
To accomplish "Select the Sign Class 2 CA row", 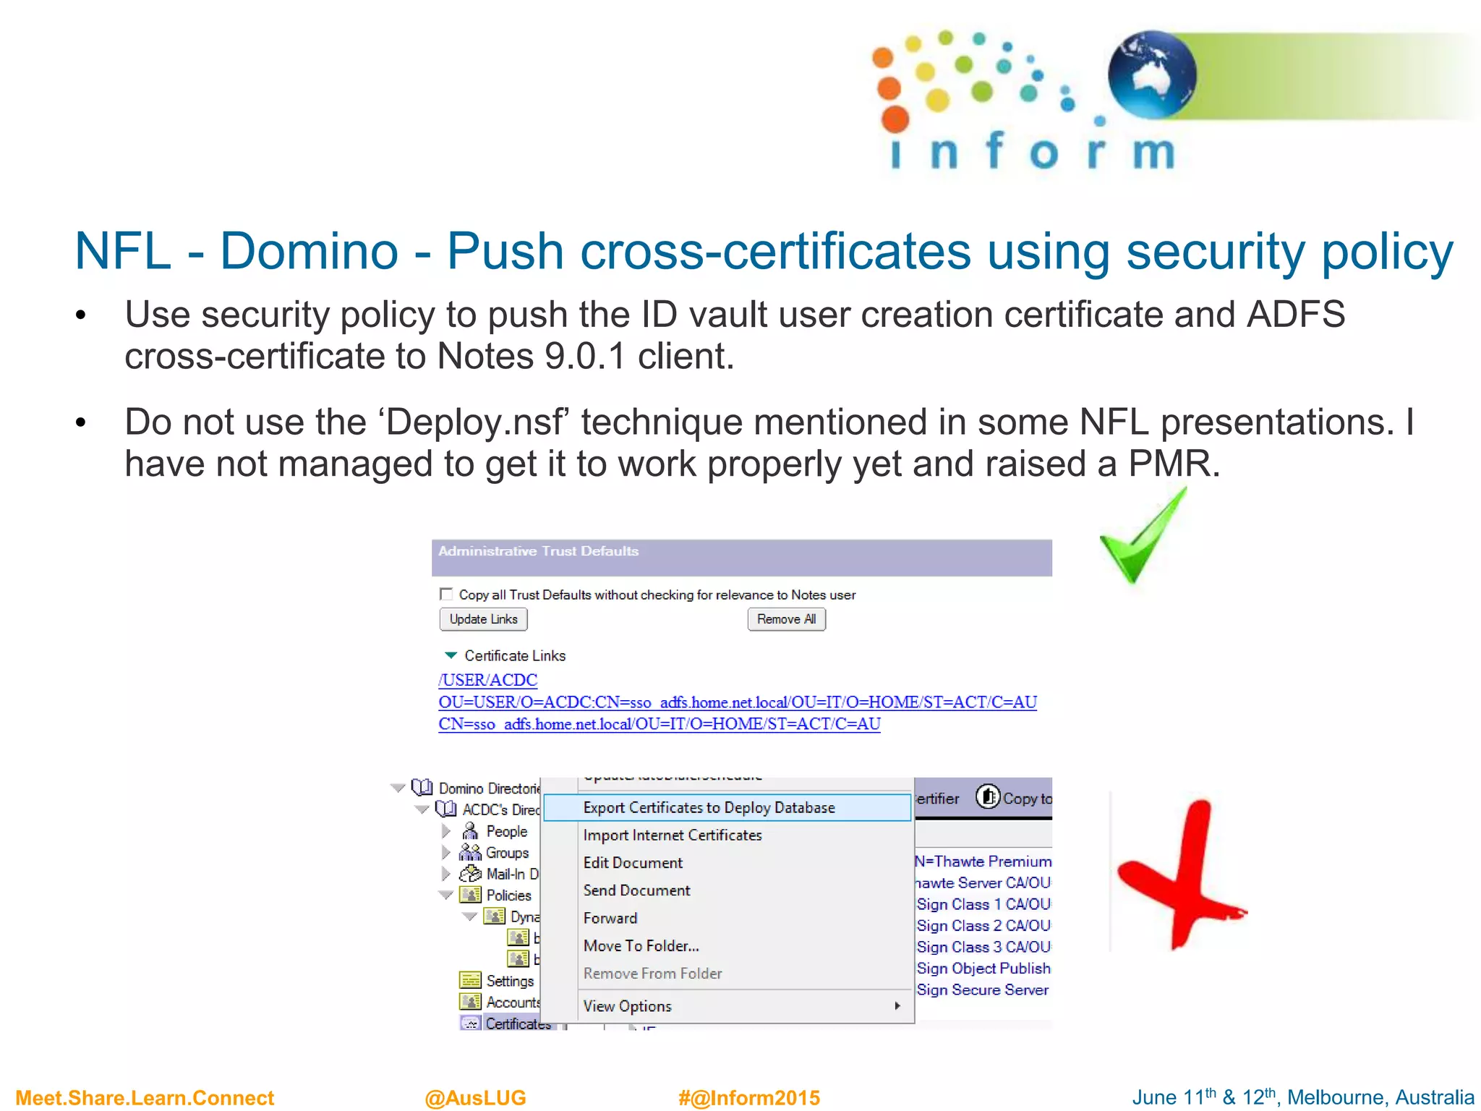I will click(983, 925).
